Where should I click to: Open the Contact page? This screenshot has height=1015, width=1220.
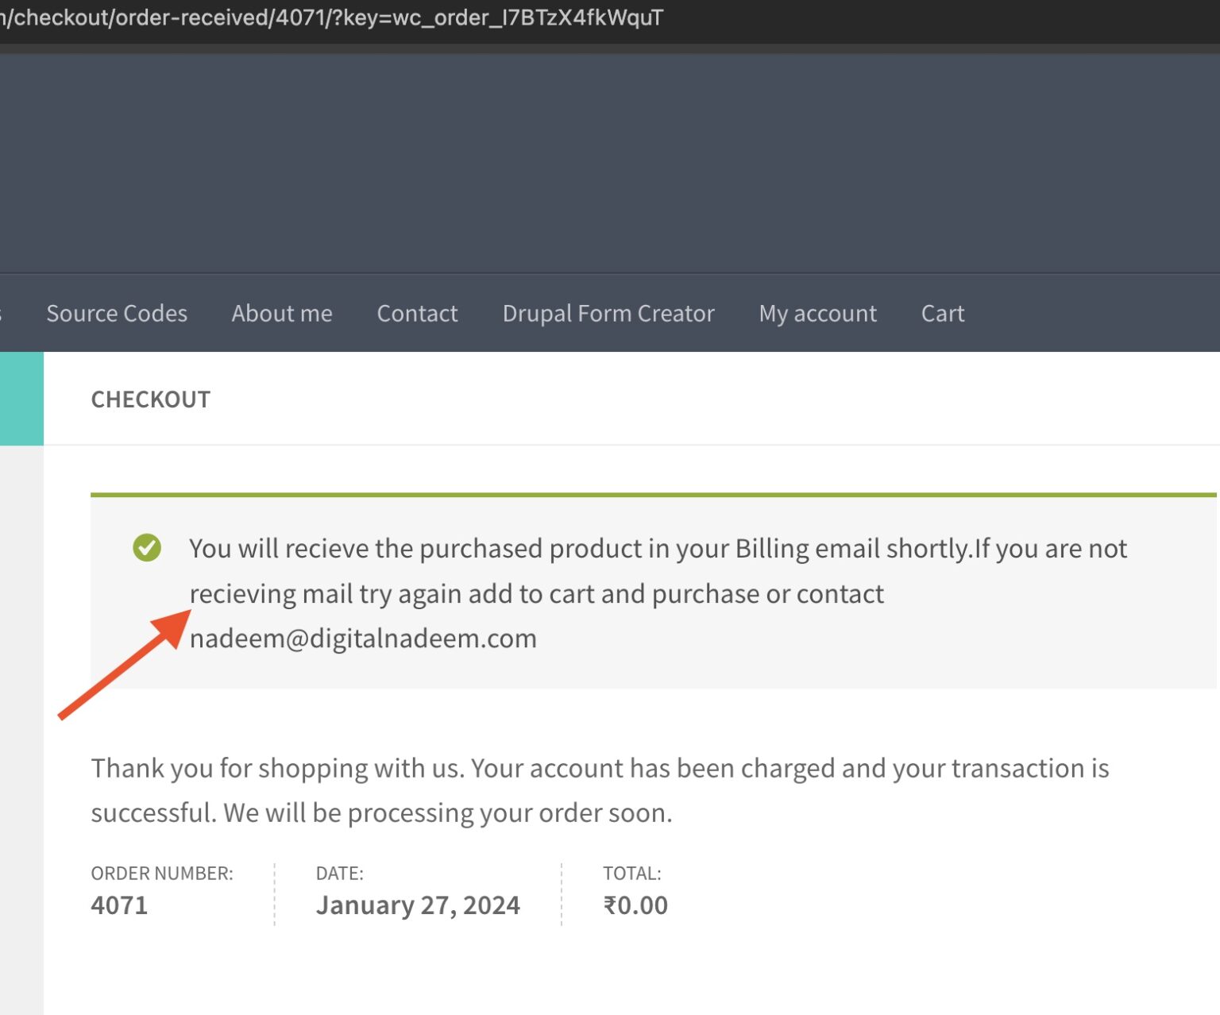click(417, 313)
